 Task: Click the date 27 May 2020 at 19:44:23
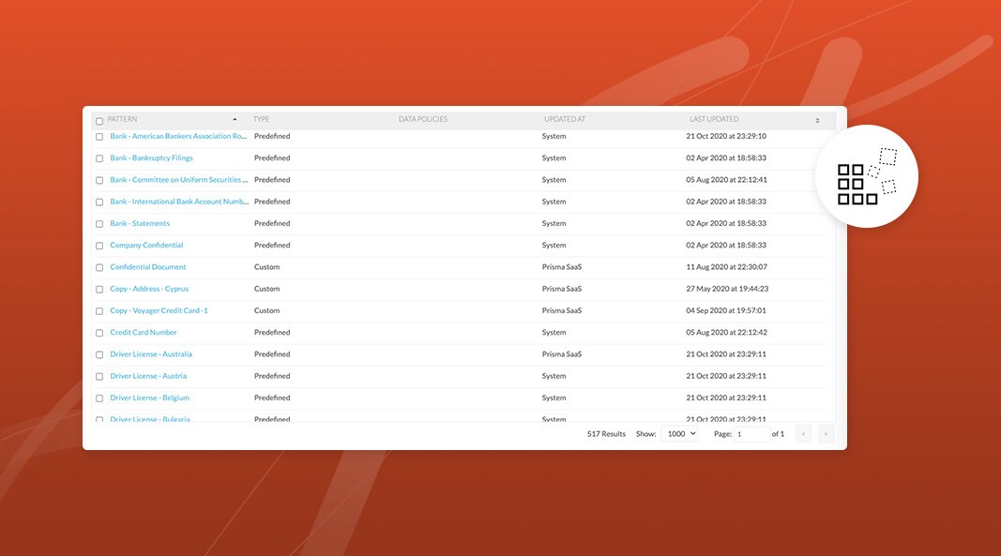(x=727, y=289)
